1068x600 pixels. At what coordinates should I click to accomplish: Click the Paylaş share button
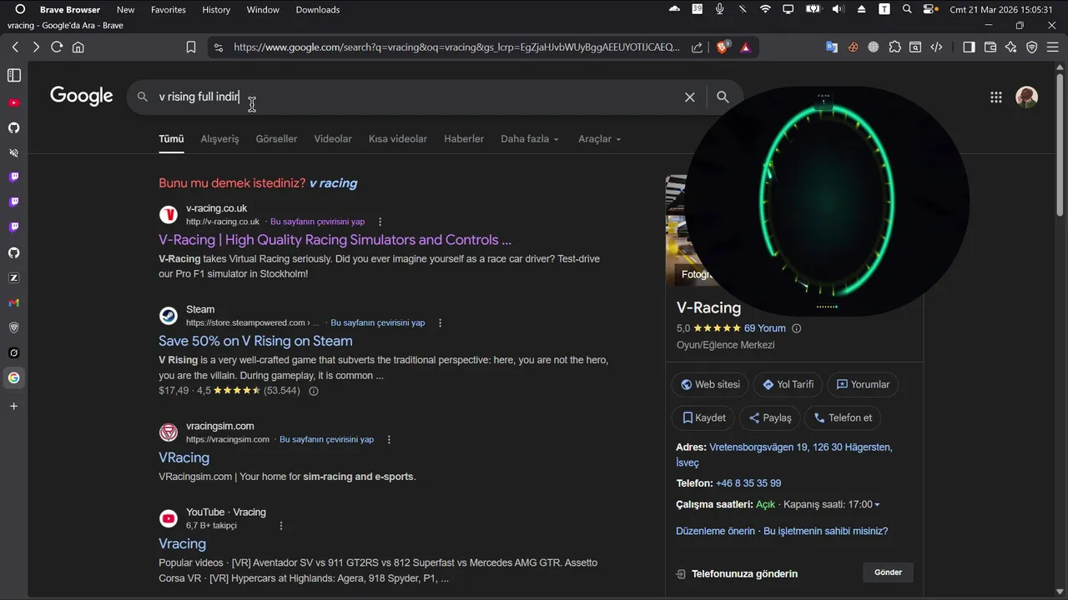pyautogui.click(x=769, y=417)
